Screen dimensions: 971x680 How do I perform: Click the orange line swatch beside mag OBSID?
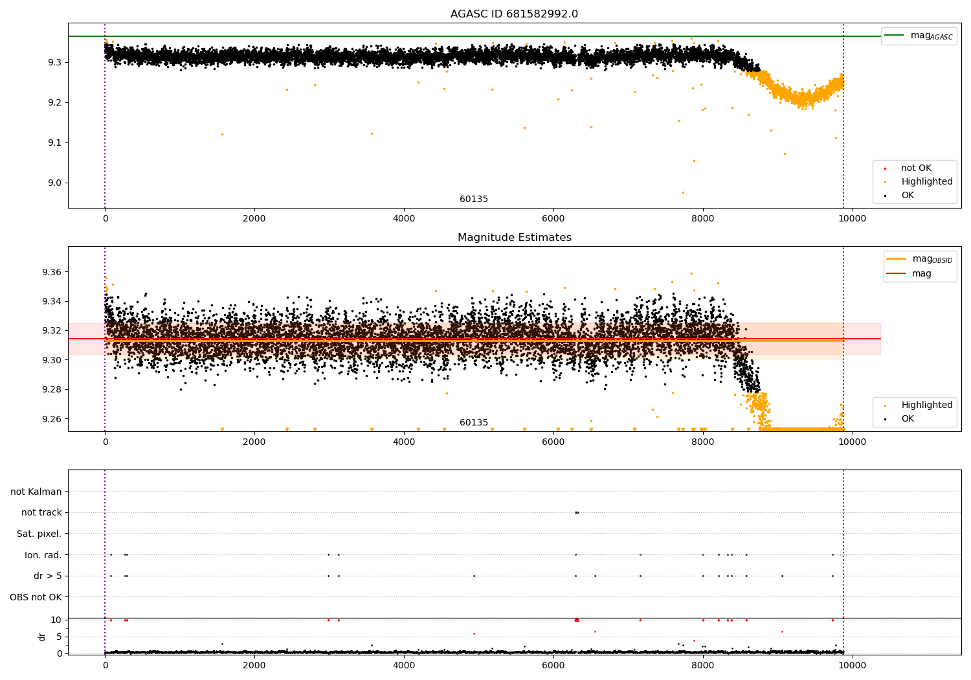click(x=896, y=258)
